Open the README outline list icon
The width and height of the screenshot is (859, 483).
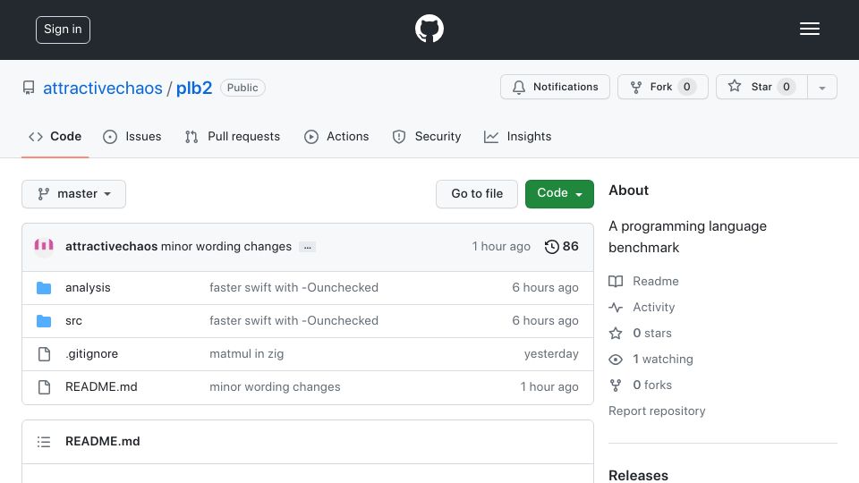pos(44,441)
